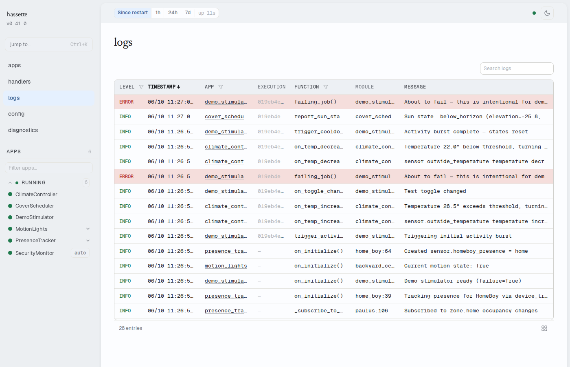570x367 pixels.
Task: Open demo_stimula… link in Test toggle row
Action: [x=226, y=191]
